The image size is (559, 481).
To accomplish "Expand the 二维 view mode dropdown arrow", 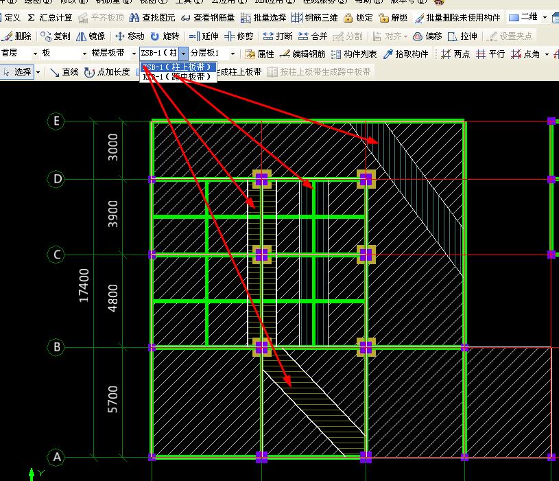I will pos(545,17).
